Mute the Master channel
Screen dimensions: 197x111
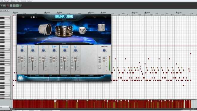pyautogui.click(x=100, y=57)
